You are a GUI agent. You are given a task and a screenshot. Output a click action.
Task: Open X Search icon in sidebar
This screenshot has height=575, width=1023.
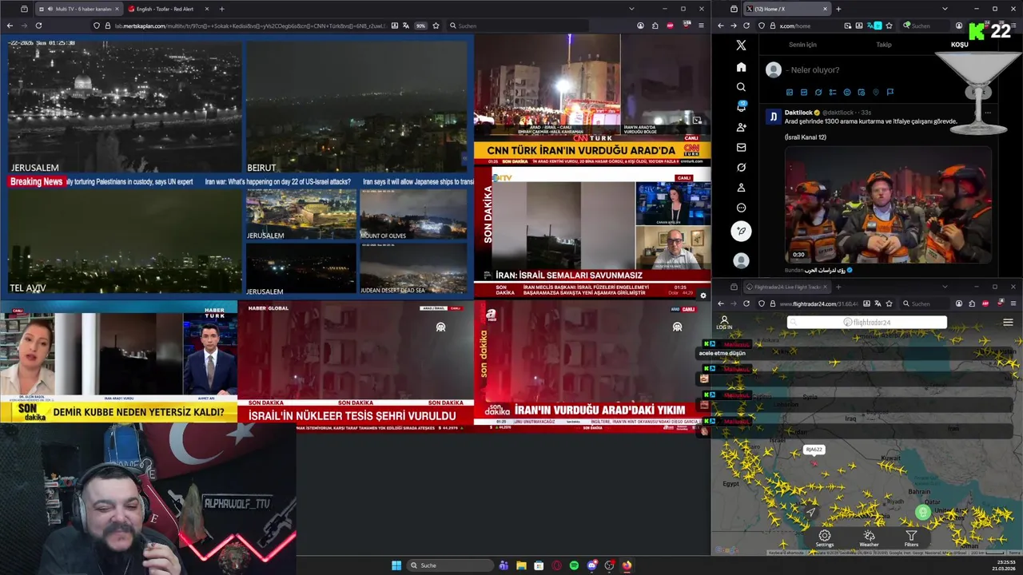[x=741, y=87]
